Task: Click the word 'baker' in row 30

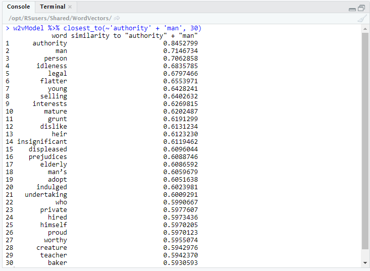Action: click(57, 263)
